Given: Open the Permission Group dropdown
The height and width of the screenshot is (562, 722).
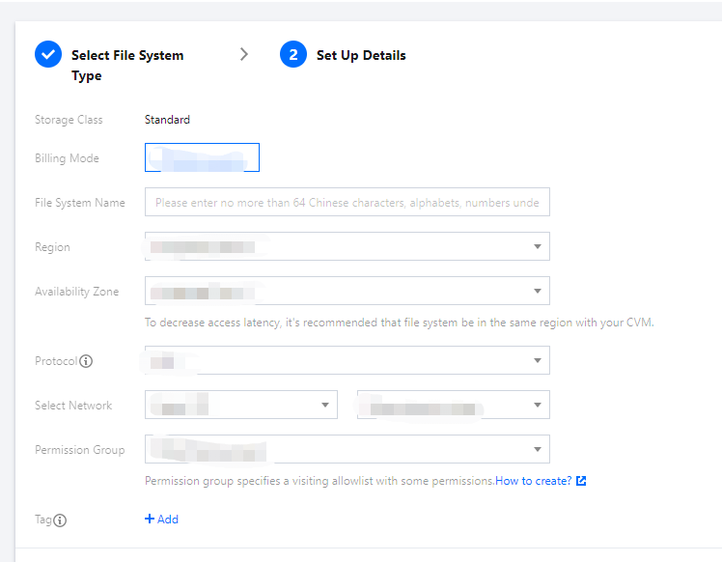Looking at the screenshot, I should 538,450.
